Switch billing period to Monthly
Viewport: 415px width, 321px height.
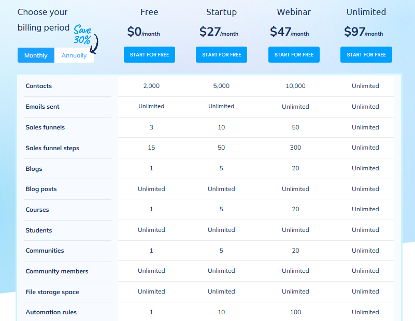click(35, 55)
